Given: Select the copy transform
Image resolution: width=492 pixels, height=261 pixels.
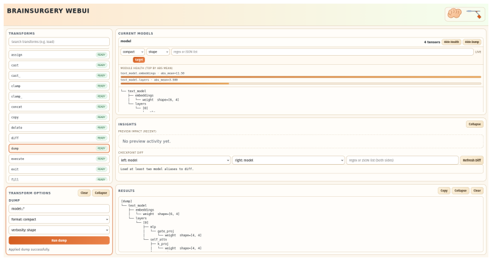Looking at the screenshot, I should (59, 117).
